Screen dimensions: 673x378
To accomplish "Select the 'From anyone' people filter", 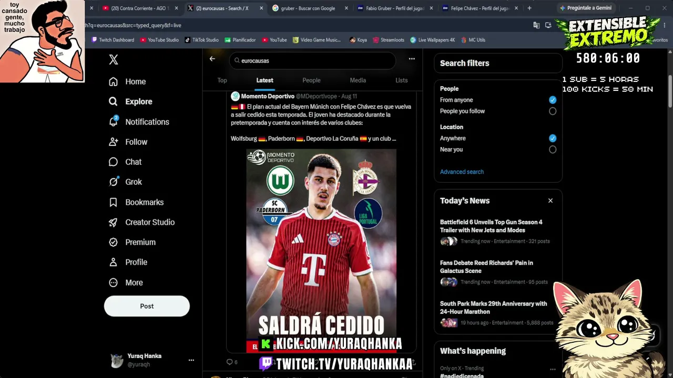I will pos(553,100).
